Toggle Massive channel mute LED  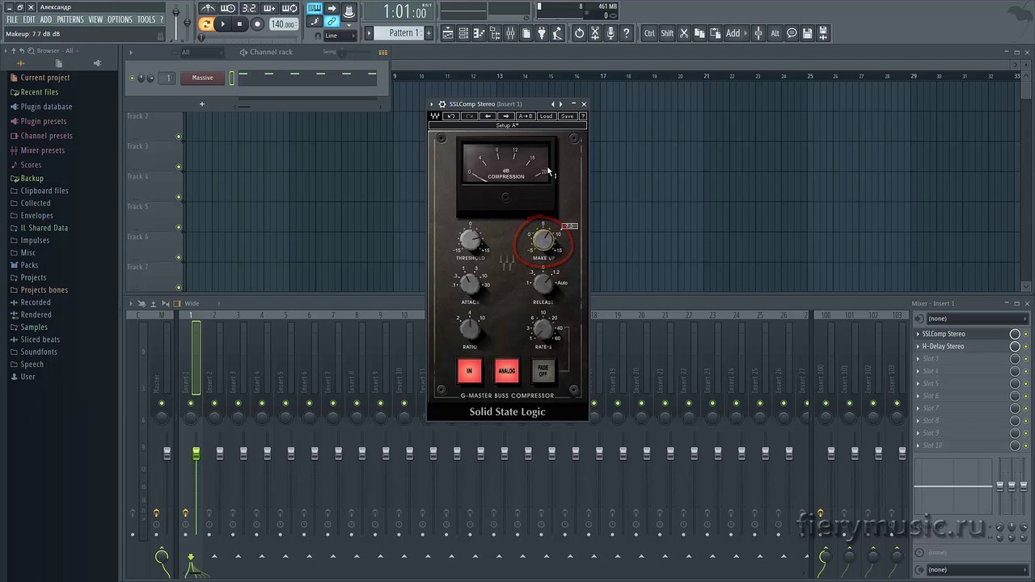coord(133,78)
